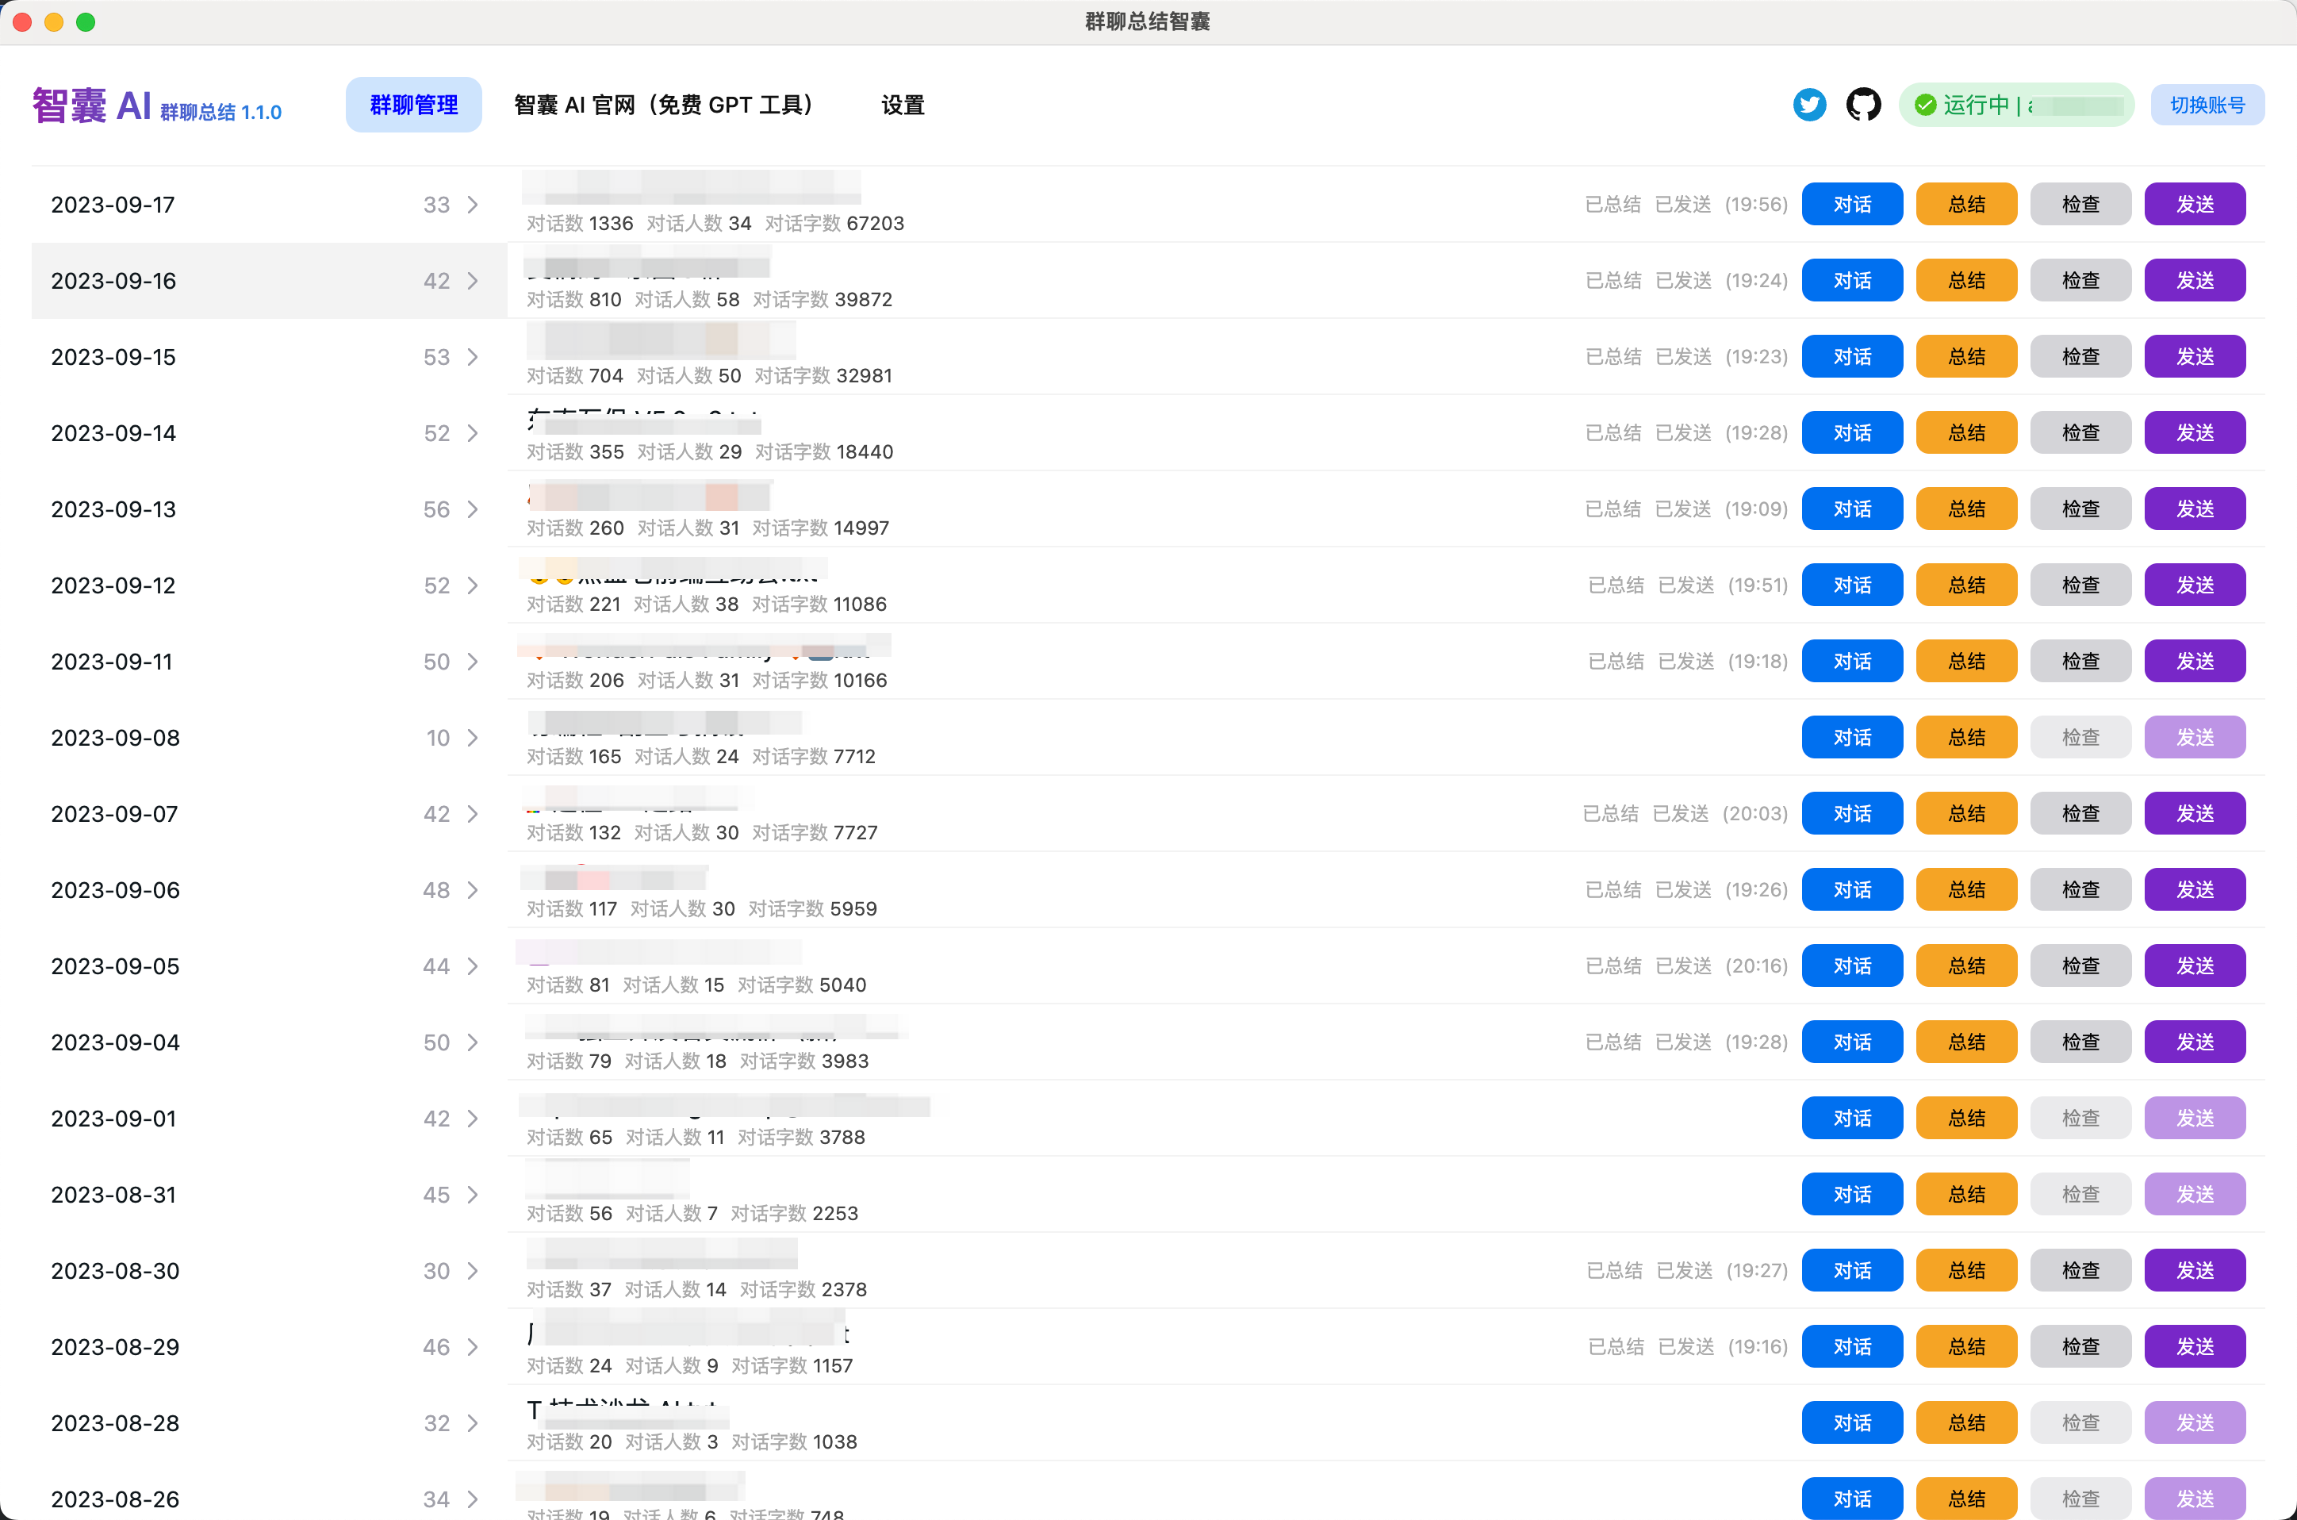Click the 已总结 status in 对话数 132 row

(1610, 814)
